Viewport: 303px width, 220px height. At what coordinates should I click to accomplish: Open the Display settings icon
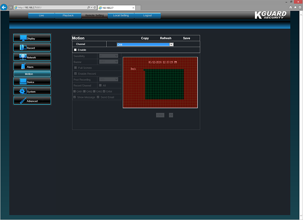point(23,38)
